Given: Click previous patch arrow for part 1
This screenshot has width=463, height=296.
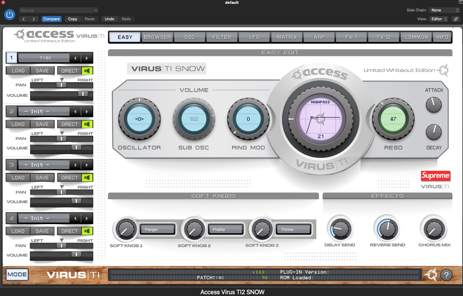Looking at the screenshot, I should [75, 58].
